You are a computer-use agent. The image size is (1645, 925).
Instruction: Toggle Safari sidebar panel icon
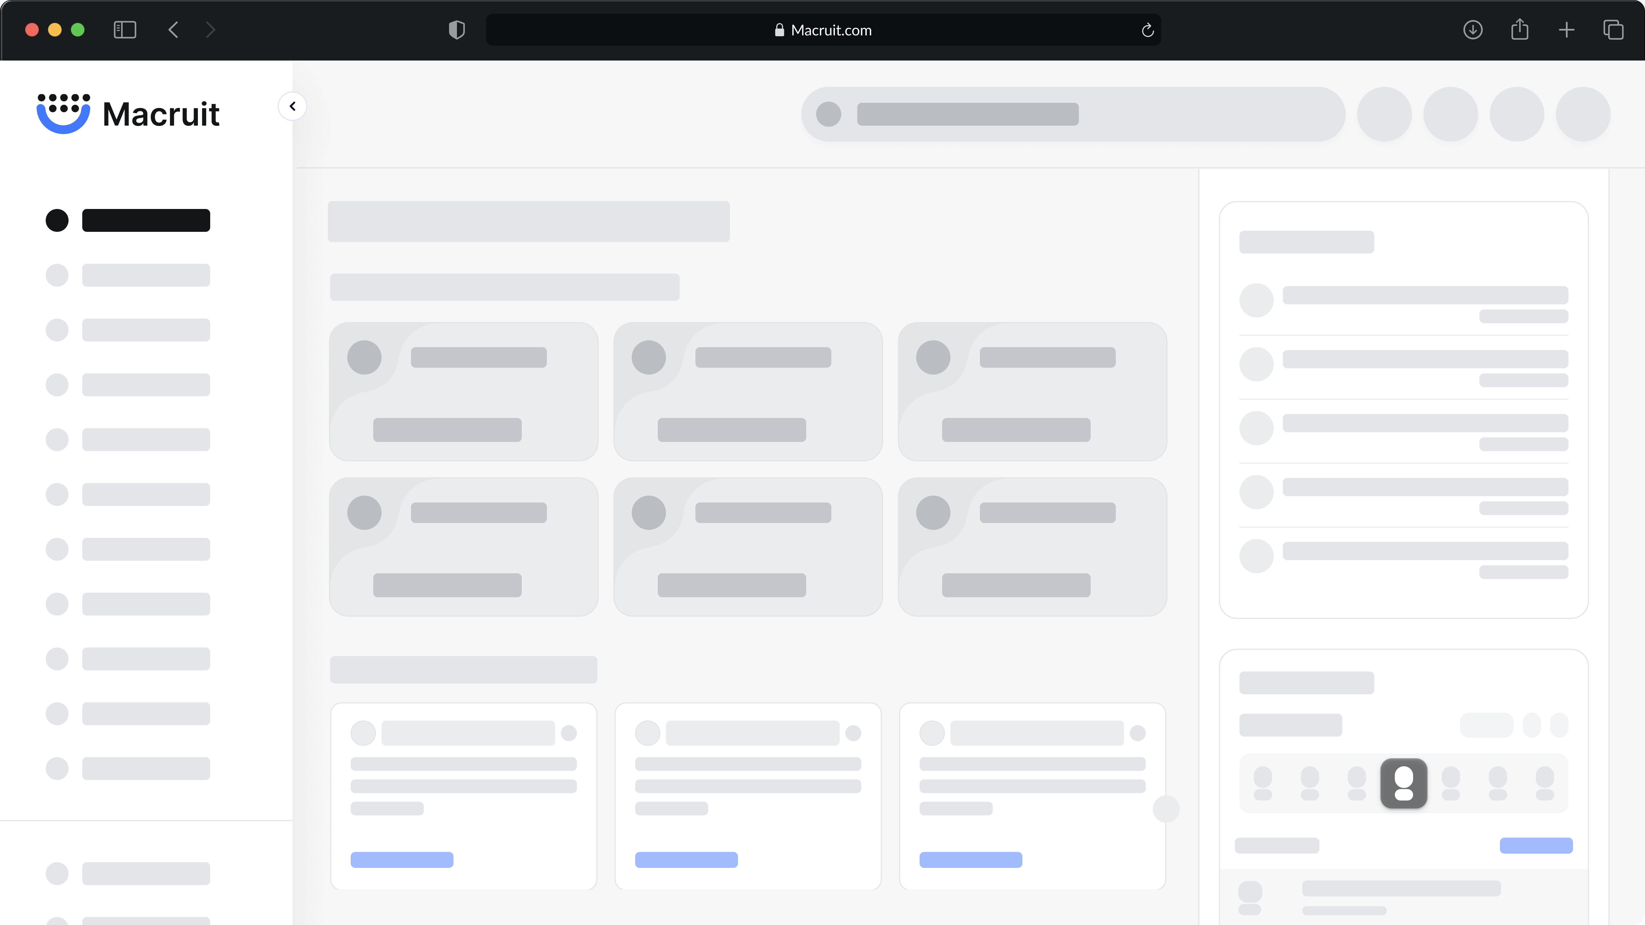pos(125,30)
